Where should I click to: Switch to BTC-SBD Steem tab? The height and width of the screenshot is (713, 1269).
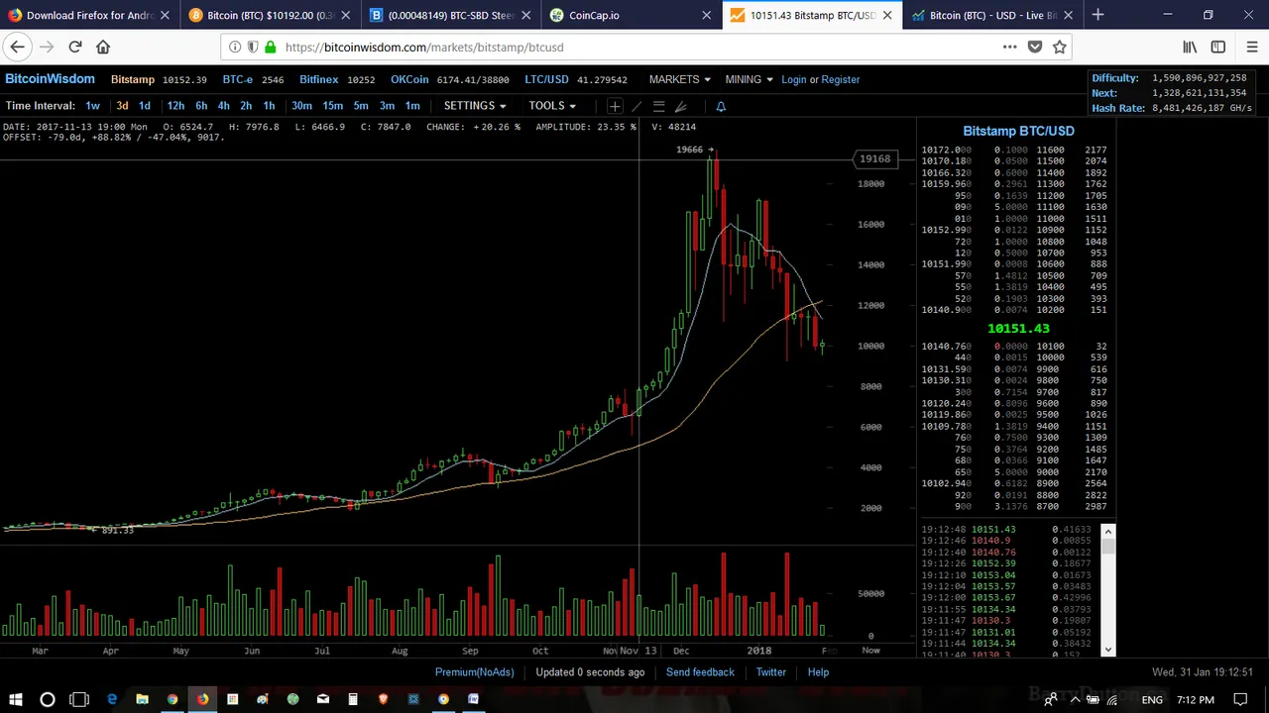point(450,15)
